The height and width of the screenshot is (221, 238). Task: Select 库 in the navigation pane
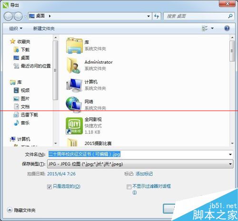[x=20, y=82]
